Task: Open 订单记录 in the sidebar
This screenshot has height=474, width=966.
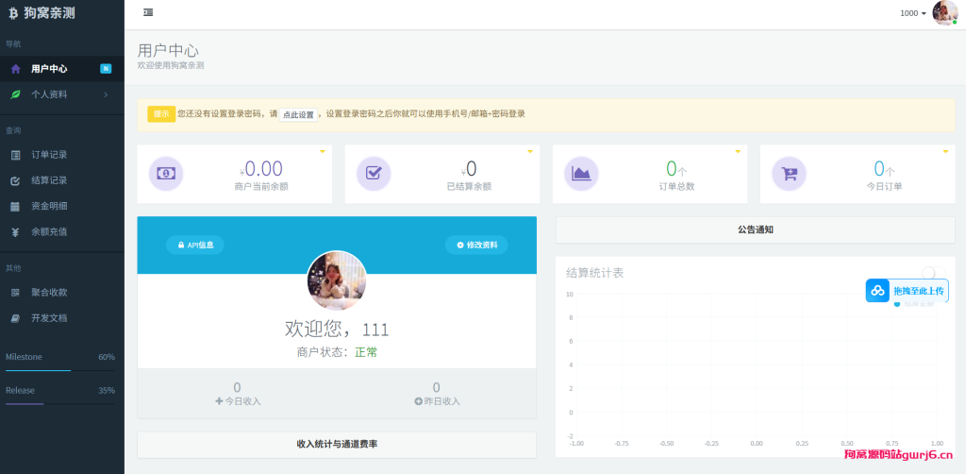Action: click(x=61, y=155)
